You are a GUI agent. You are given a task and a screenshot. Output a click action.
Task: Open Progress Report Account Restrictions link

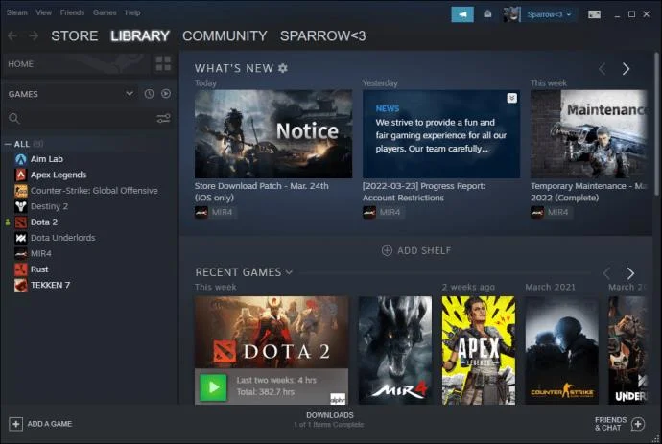[x=424, y=192]
